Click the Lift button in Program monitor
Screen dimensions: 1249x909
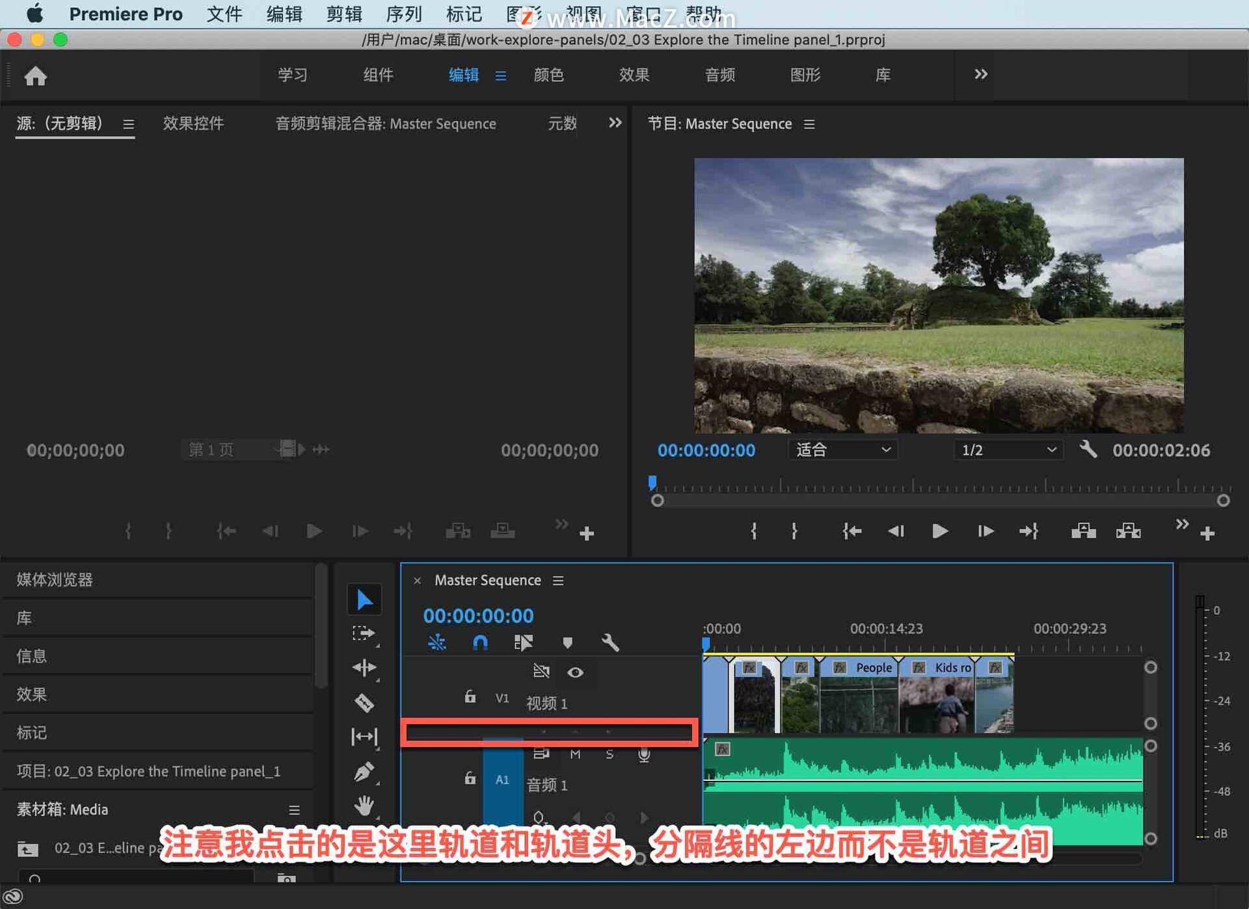tap(1083, 531)
